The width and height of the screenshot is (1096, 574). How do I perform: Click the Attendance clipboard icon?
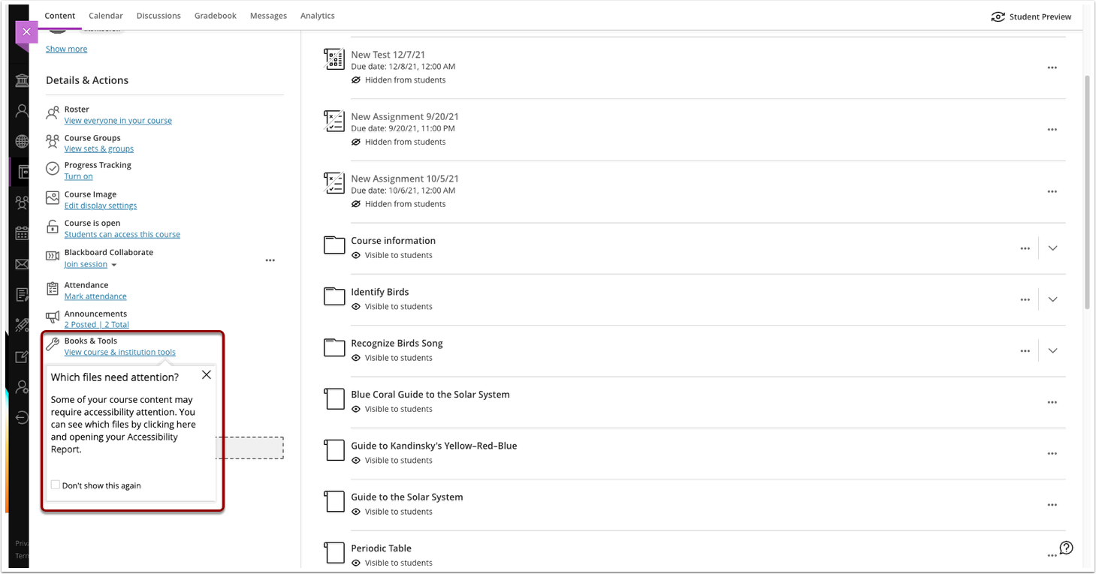click(x=53, y=289)
